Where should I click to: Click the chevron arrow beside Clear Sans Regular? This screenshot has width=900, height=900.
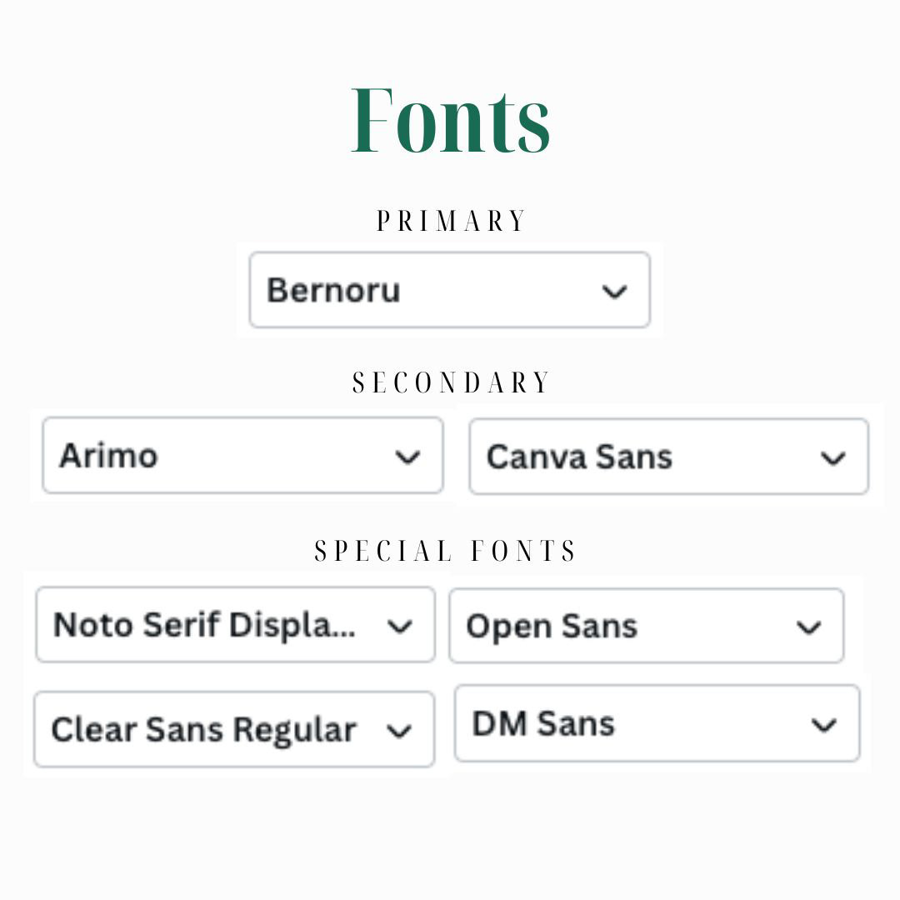399,732
